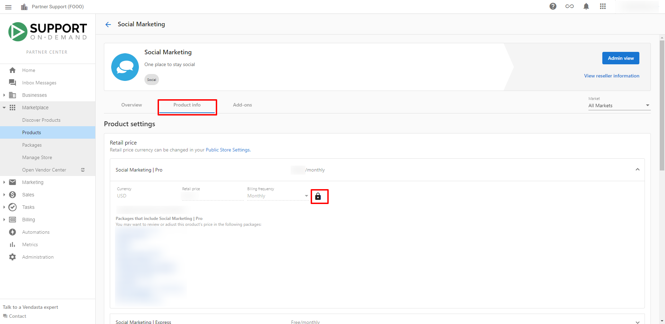Click the Partner Support building icon
This screenshot has width=665, height=324.
24,7
